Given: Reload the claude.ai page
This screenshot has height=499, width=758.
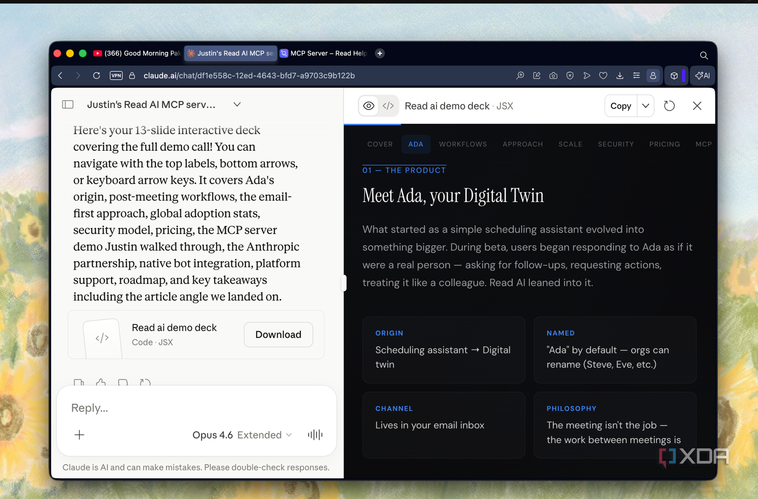Looking at the screenshot, I should pos(96,75).
